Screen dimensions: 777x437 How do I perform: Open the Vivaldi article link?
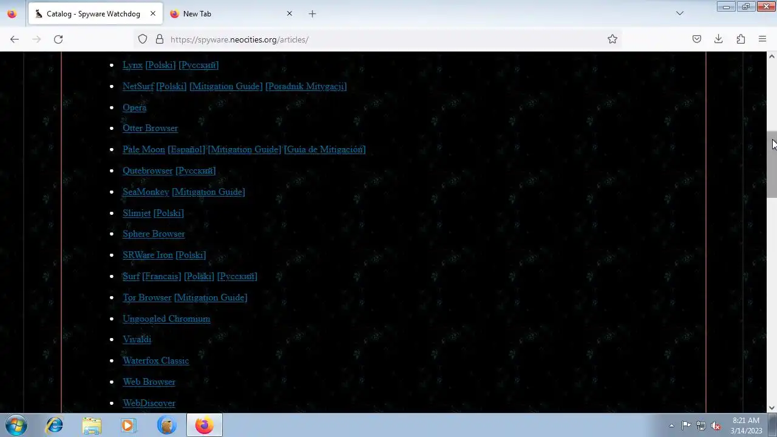coord(137,339)
